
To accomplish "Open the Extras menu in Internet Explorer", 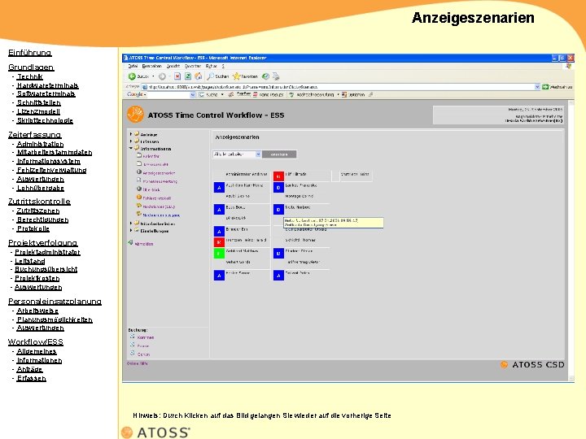I will (211, 66).
